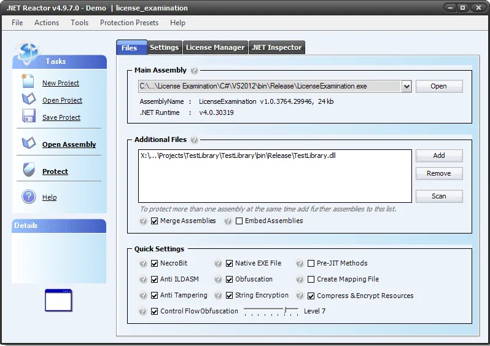Screen dimensions: 490x346
Task: Click the help icon beside Pre-JIT Methods
Action: pos(300,264)
